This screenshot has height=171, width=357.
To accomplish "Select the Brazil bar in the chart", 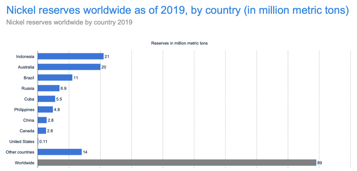I will tap(55, 77).
